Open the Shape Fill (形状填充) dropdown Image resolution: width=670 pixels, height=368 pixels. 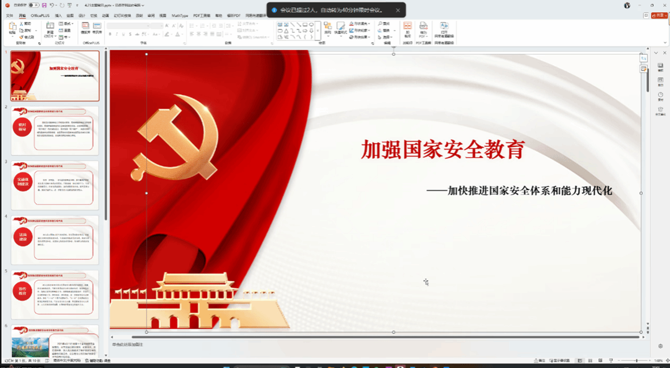pyautogui.click(x=359, y=24)
